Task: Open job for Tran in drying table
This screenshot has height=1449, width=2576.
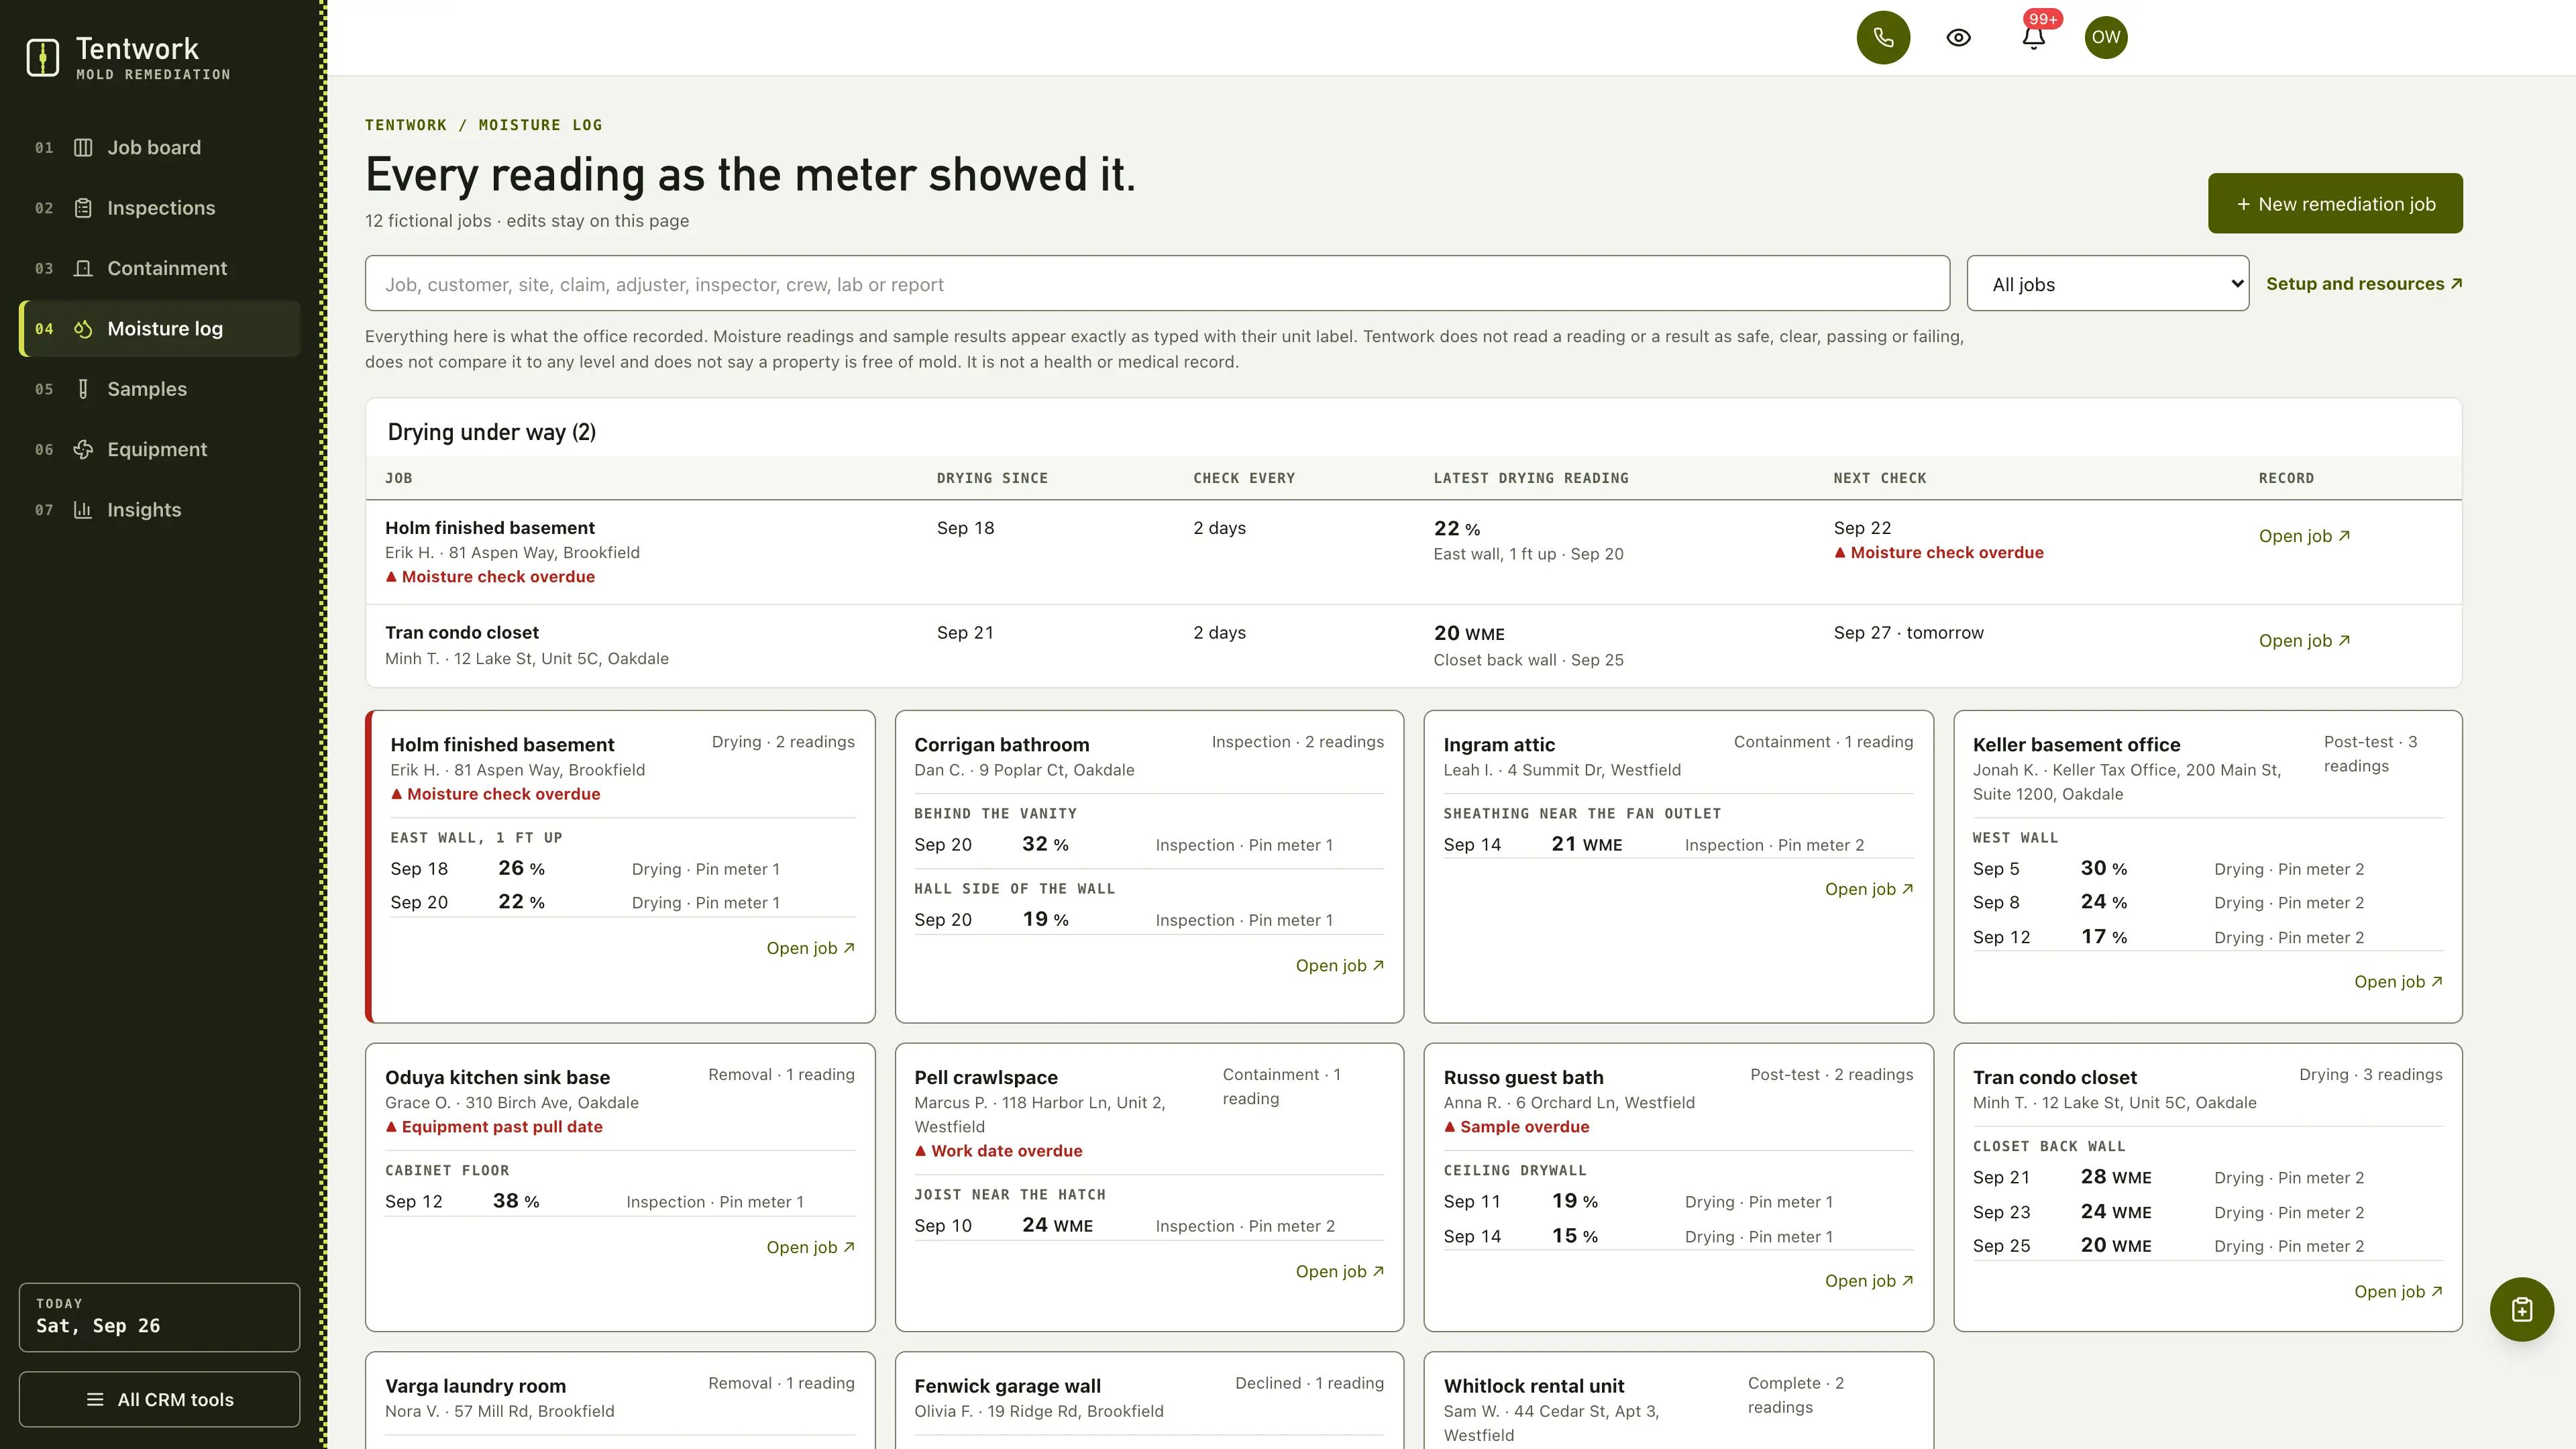Action: point(2304,641)
